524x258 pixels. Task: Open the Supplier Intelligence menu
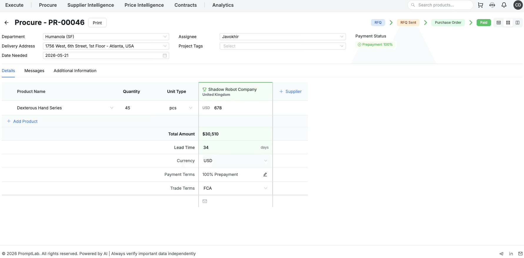click(91, 5)
